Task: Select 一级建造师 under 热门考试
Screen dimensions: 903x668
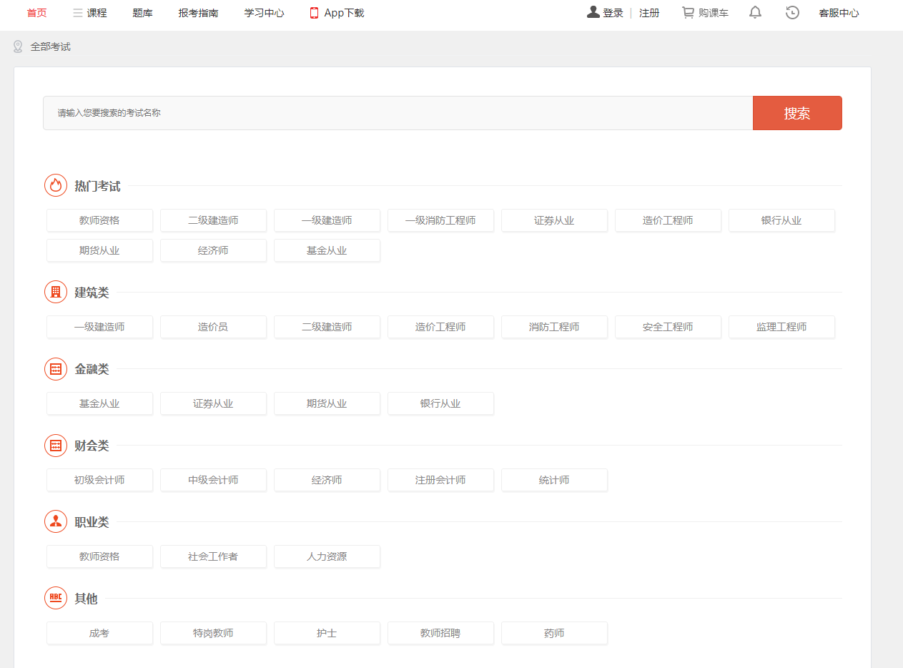Action: (327, 220)
